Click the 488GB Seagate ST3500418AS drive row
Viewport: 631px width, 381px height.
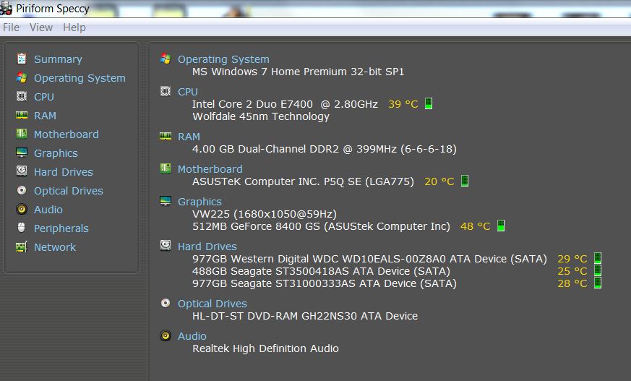click(x=321, y=271)
